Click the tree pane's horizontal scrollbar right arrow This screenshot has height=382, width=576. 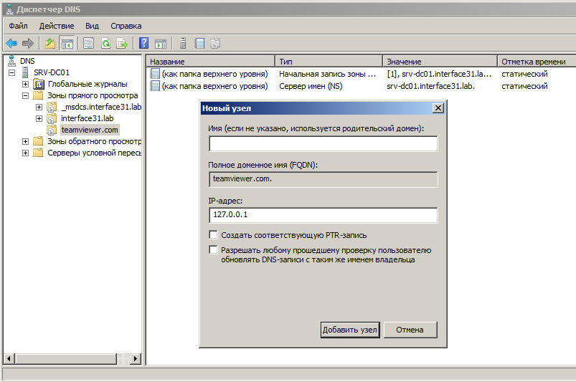pos(136,358)
